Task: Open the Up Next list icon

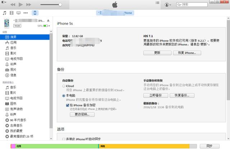Action: point(157,3)
